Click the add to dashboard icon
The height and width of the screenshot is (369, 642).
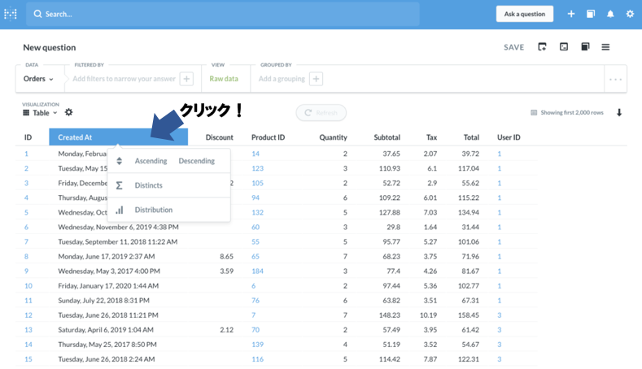click(x=542, y=47)
